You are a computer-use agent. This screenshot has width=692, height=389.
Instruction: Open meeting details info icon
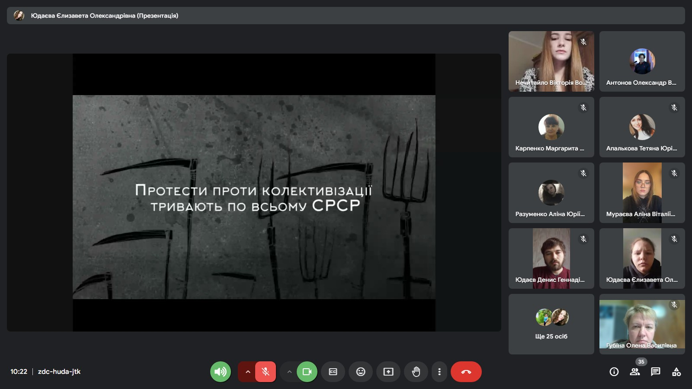pyautogui.click(x=614, y=372)
